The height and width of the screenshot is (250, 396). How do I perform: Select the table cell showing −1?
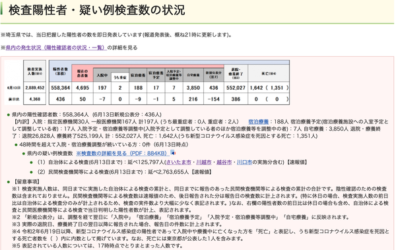coord(156,99)
